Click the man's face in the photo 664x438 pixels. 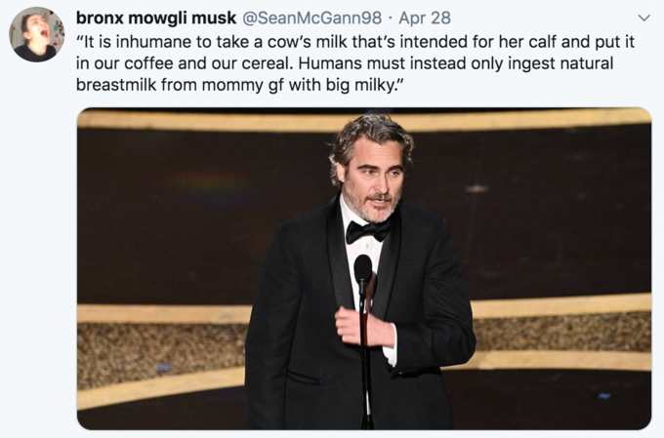pos(374,178)
